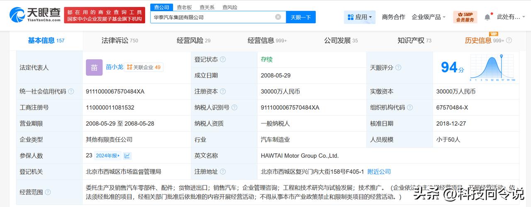This screenshot has width=531, height=207.
Task: Click the 存续 status text
Action: point(267,60)
